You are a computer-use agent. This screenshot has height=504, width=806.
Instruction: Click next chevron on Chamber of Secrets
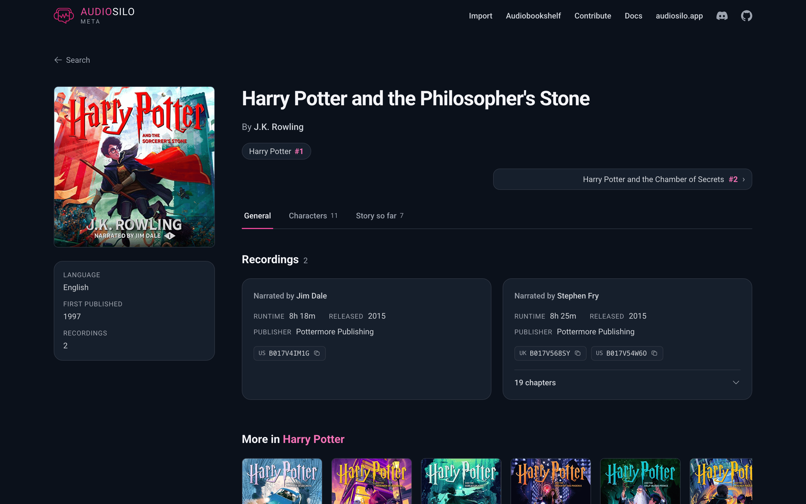(743, 179)
